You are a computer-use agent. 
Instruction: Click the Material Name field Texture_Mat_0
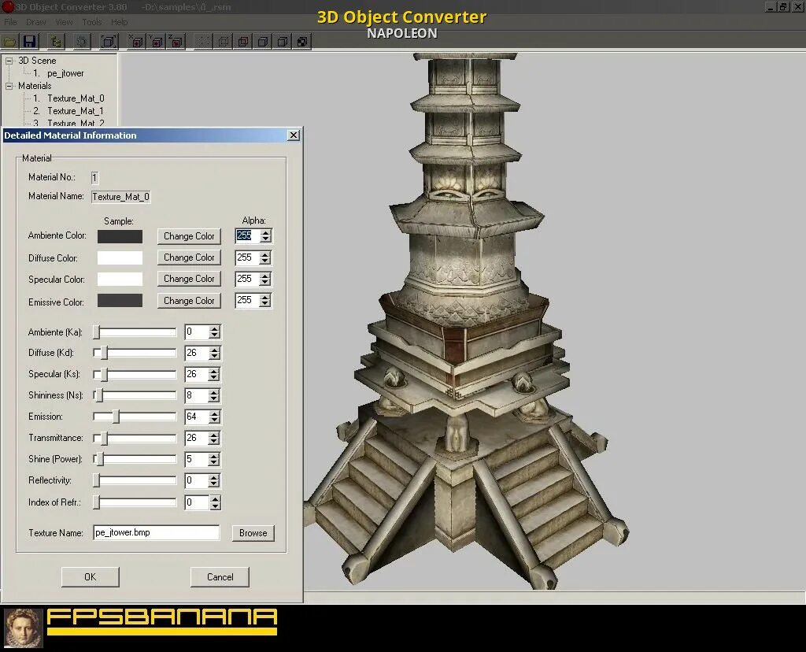pos(120,196)
